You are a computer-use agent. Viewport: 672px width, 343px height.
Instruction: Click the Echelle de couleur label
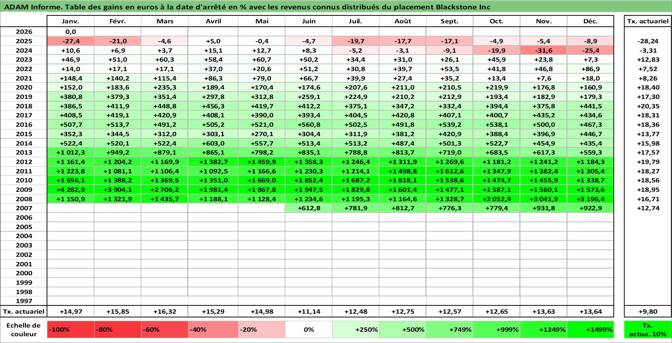[x=24, y=330]
